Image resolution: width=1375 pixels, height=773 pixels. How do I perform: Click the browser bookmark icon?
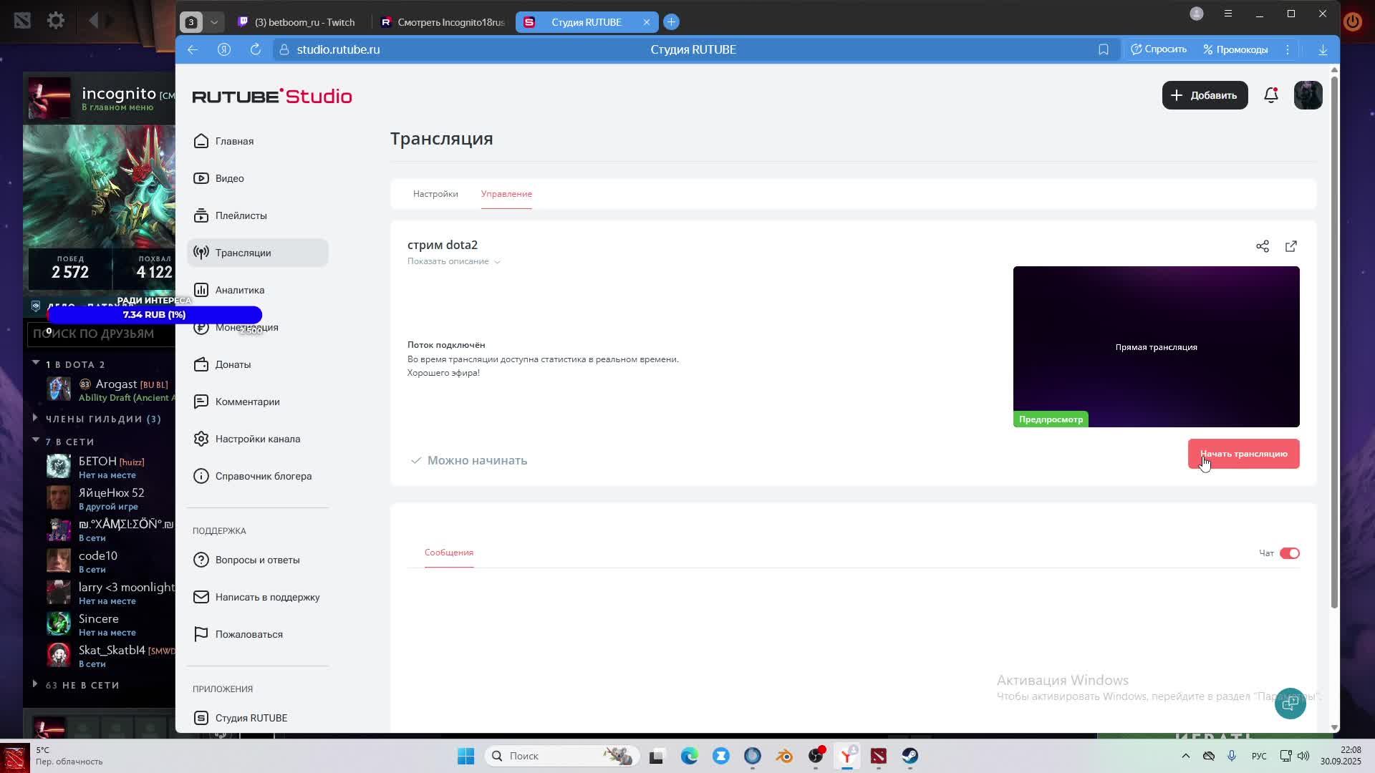tap(1103, 49)
